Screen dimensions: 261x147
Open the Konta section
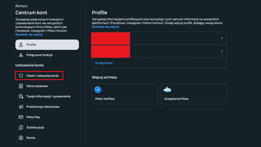pyautogui.click(x=47, y=138)
